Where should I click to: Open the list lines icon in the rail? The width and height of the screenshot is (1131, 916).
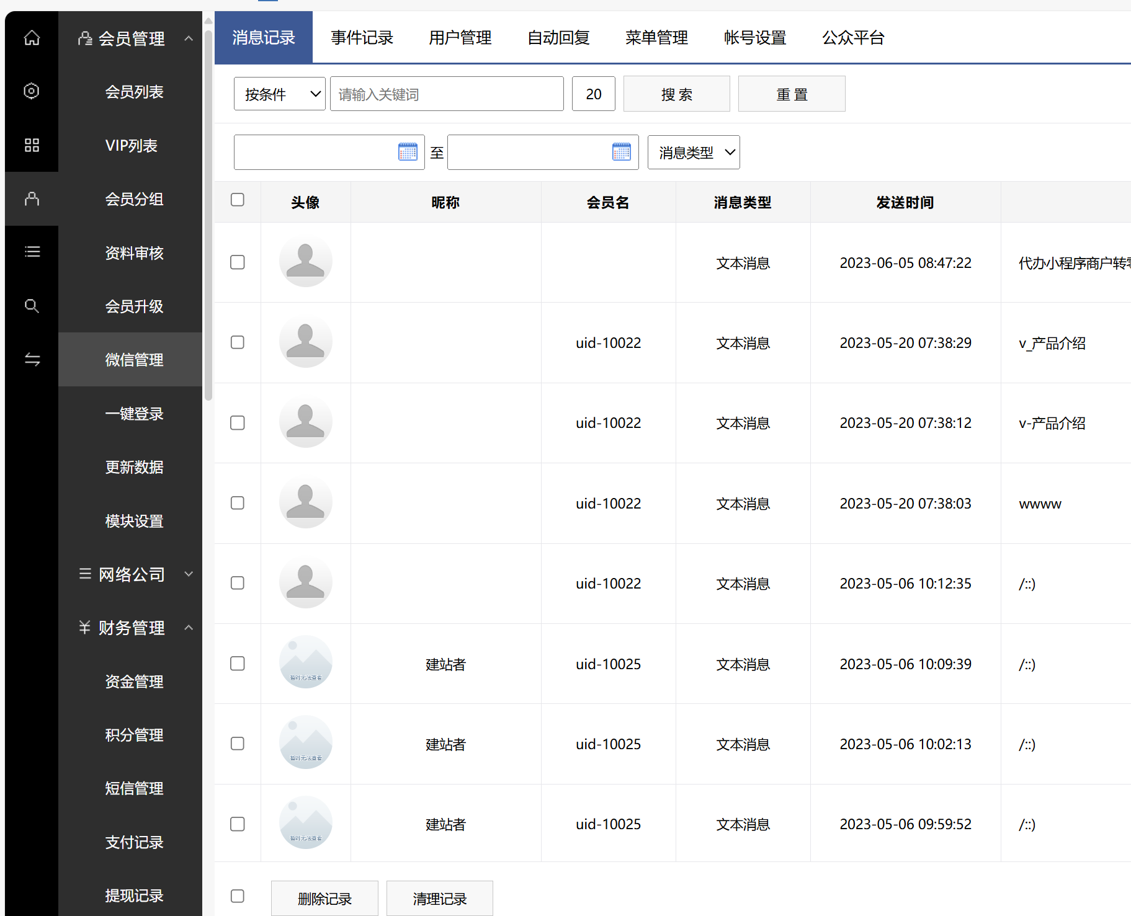click(32, 252)
